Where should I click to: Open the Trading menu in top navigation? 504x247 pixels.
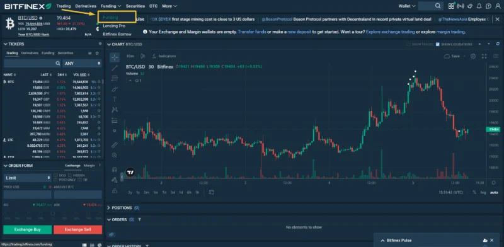(64, 6)
